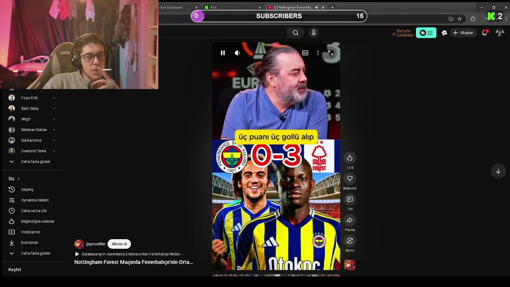
Task: Click the YouTube search magnifier button
Action: (296, 33)
